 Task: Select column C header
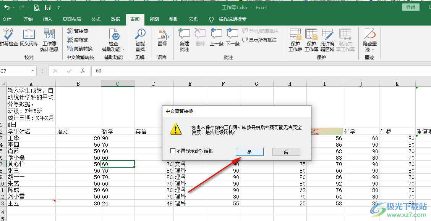(x=117, y=83)
